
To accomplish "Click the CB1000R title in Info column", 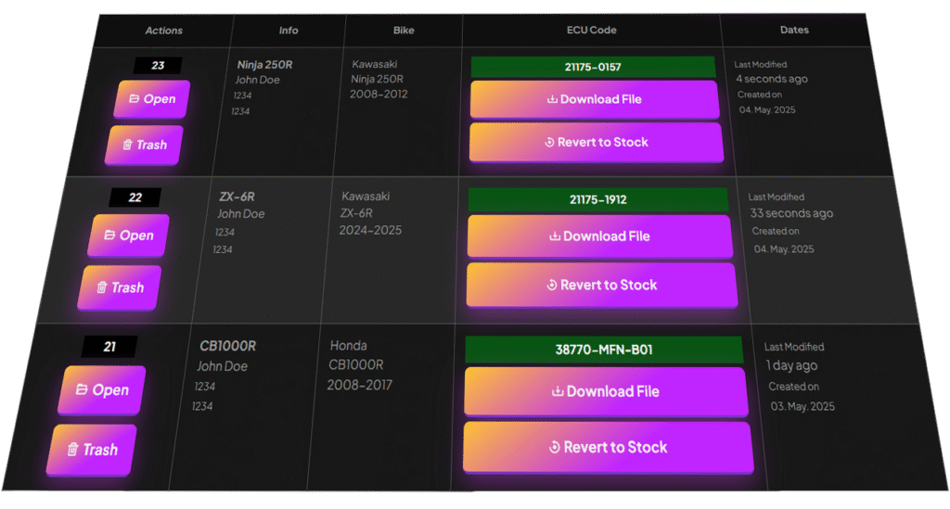I will point(227,346).
